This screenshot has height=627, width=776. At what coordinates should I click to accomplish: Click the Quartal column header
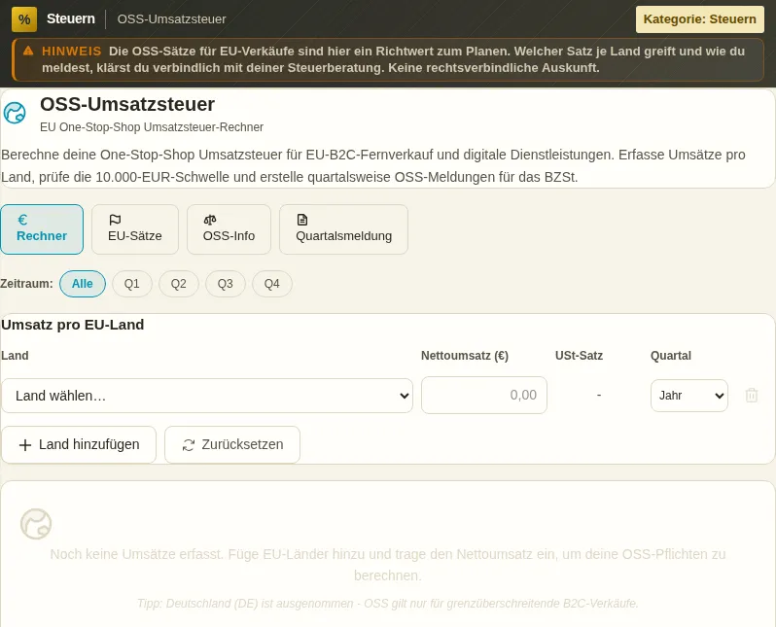click(671, 356)
